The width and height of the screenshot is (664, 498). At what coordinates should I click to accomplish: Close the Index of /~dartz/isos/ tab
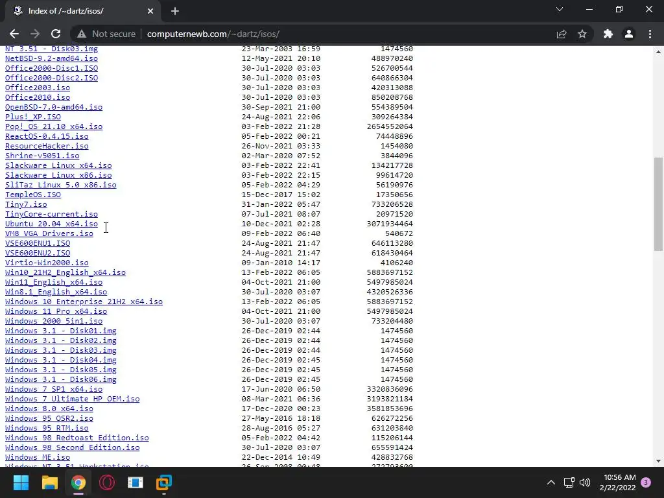click(x=150, y=11)
